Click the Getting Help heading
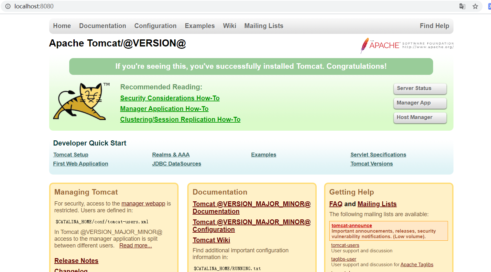The width and height of the screenshot is (491, 272). click(352, 192)
